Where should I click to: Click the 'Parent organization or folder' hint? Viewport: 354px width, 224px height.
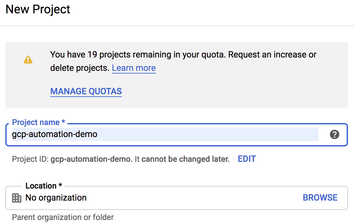(63, 217)
